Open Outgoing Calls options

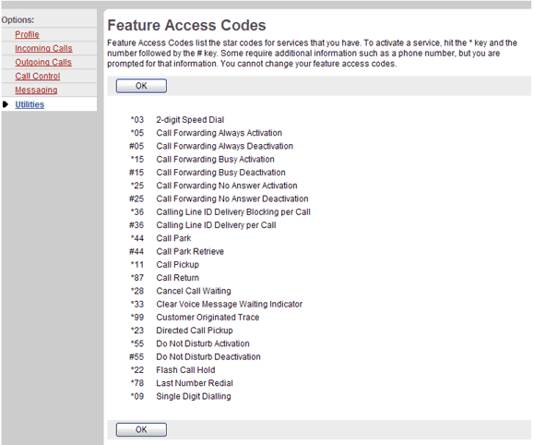click(43, 63)
